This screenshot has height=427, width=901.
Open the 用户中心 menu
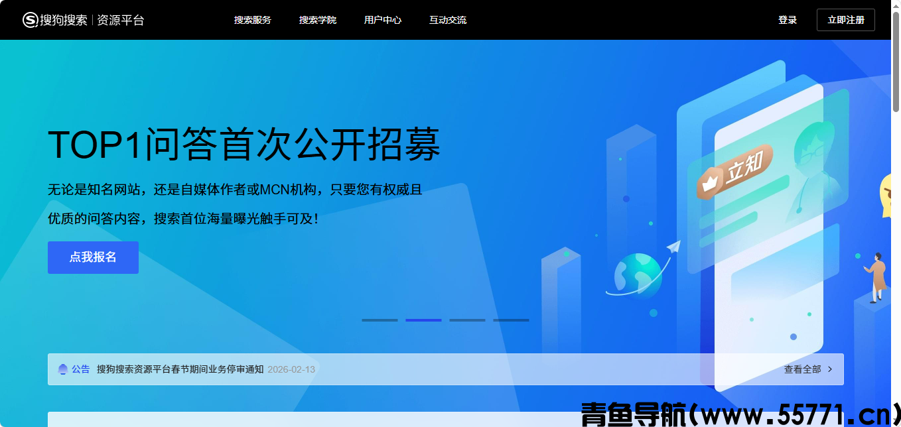(383, 20)
